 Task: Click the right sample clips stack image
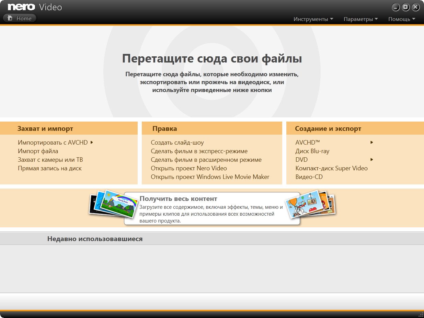pos(311,205)
